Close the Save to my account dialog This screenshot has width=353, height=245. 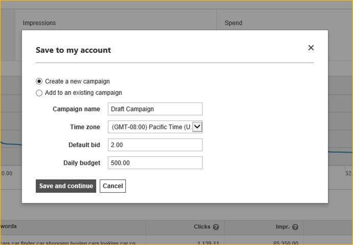pos(311,48)
